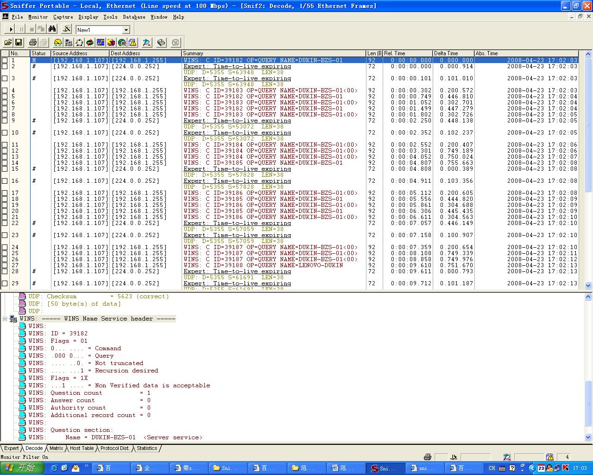The height and width of the screenshot is (475, 593).
Task: Click the binoculars display capture icon
Action: tap(52, 29)
